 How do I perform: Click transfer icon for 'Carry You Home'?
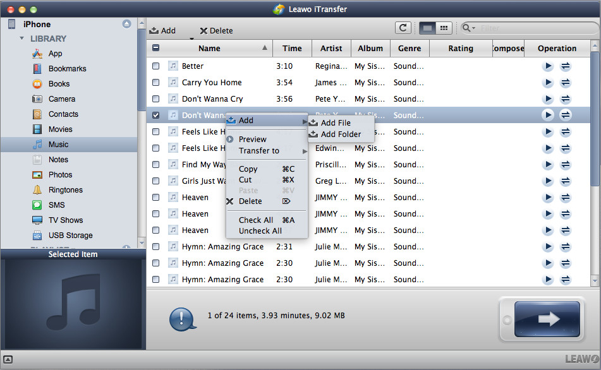(566, 83)
